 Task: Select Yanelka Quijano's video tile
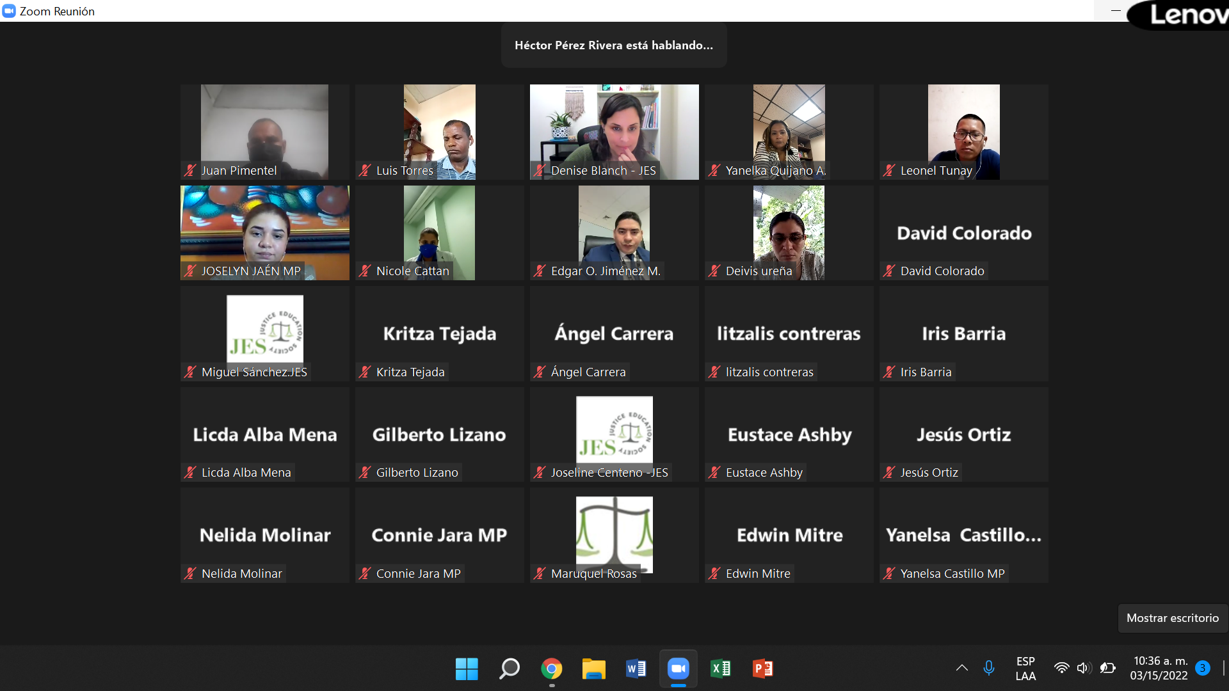tap(789, 132)
